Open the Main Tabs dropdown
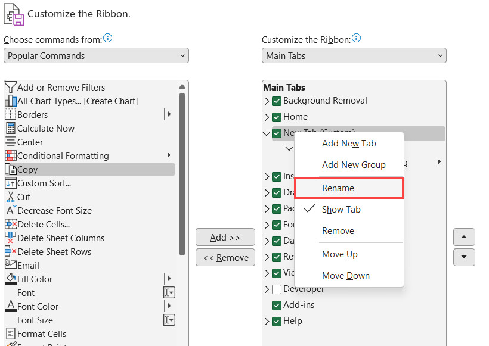Screen dimensions: 489x346 point(354,55)
